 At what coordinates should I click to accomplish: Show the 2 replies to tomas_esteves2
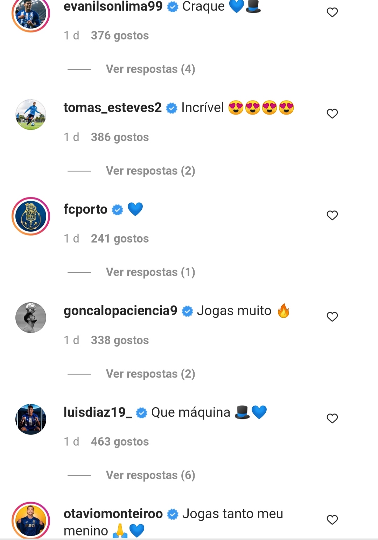tap(150, 171)
